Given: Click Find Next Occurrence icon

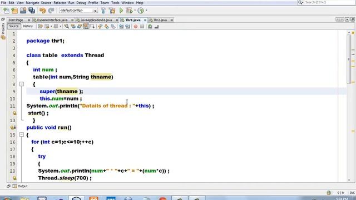Looking at the screenshot, I should pos(80,27).
